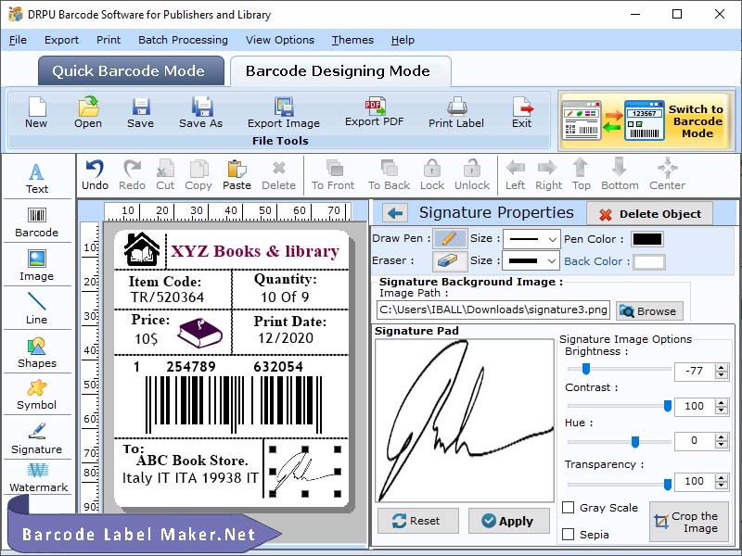
Task: Click the Brightness slider handle
Action: (x=586, y=368)
